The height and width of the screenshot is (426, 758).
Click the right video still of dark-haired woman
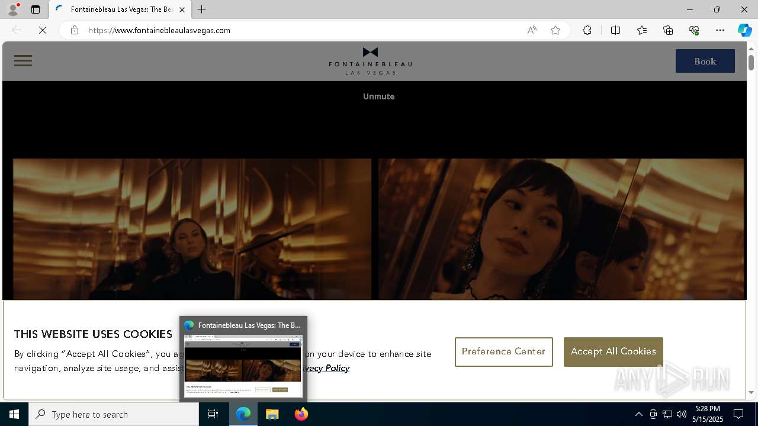click(x=561, y=229)
